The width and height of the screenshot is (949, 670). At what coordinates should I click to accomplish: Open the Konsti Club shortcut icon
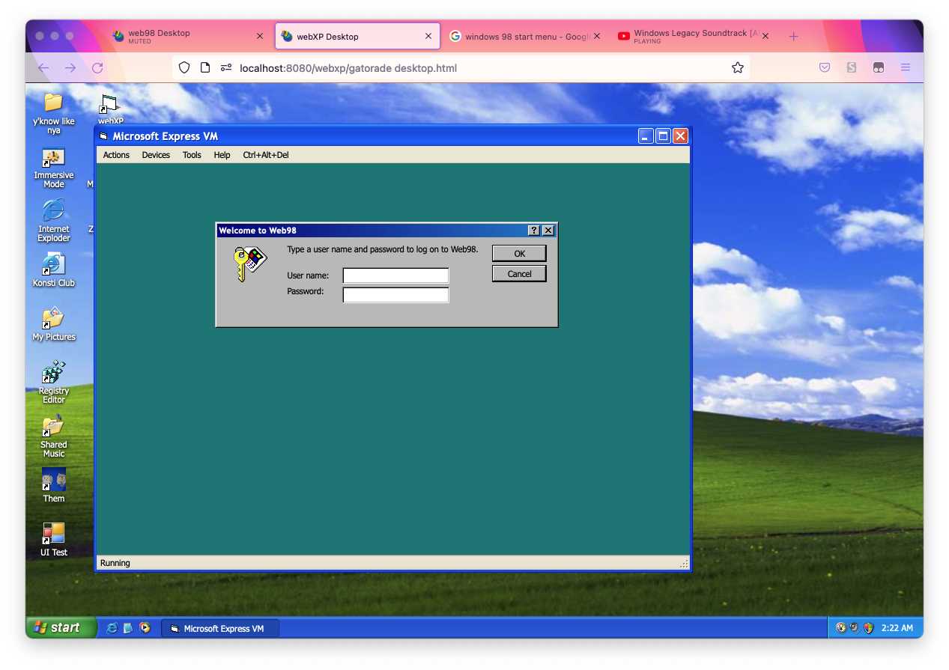(53, 264)
